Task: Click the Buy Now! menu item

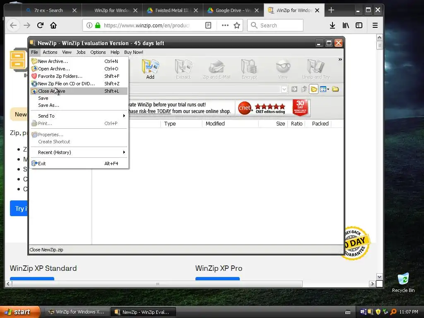Action: (x=134, y=52)
